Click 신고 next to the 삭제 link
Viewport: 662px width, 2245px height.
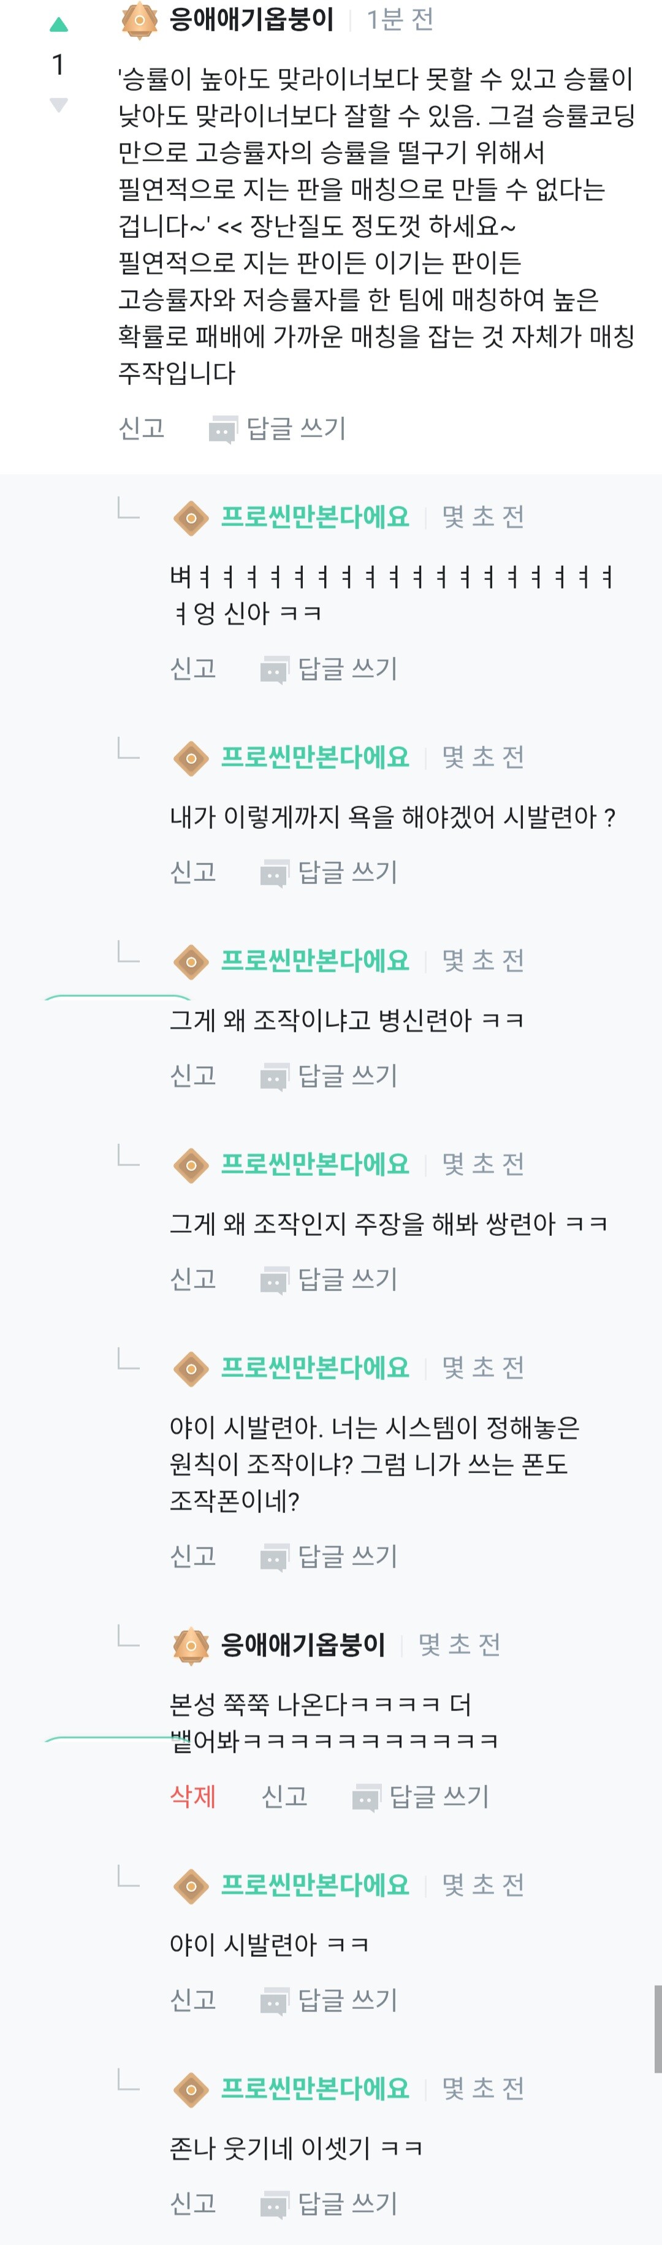(284, 1795)
